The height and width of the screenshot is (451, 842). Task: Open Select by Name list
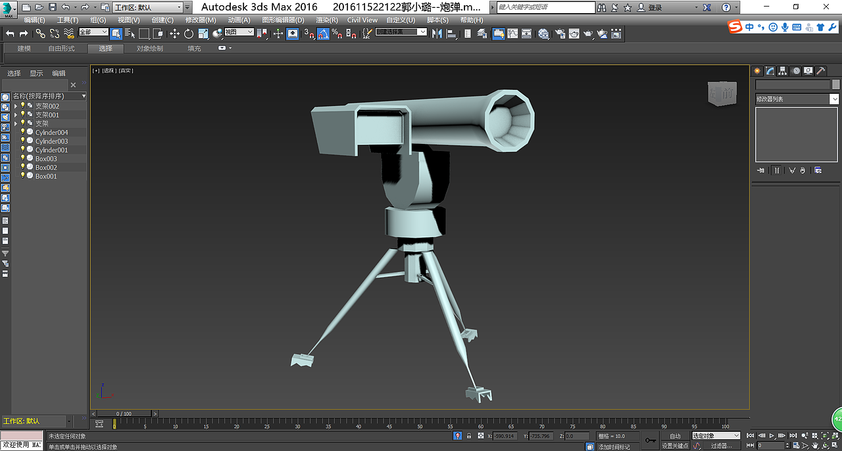[130, 33]
